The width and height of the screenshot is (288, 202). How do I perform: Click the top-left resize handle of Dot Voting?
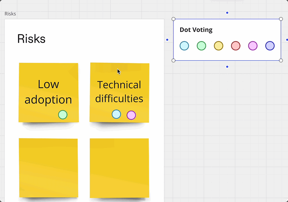(173, 19)
